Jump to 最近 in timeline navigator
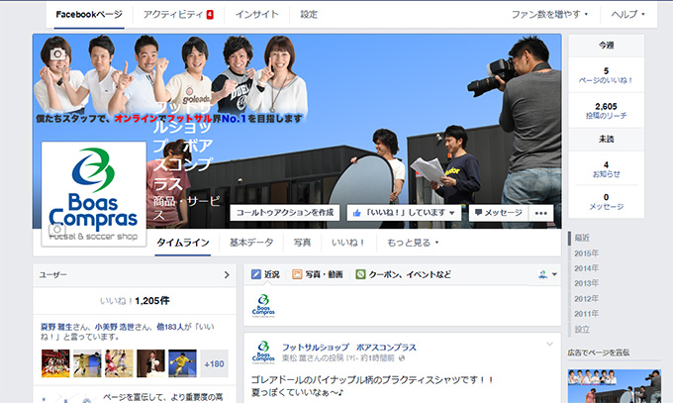 (582, 238)
